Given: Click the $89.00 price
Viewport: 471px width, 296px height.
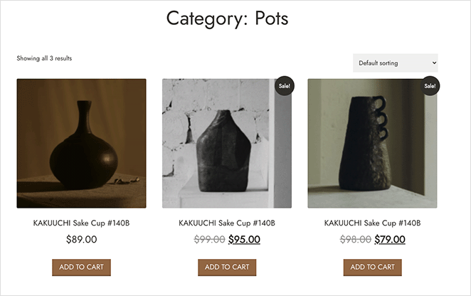Looking at the screenshot, I should (x=82, y=240).
